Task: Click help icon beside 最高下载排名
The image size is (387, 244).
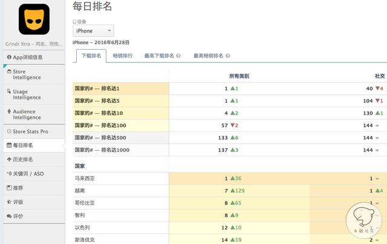Action: [178, 56]
